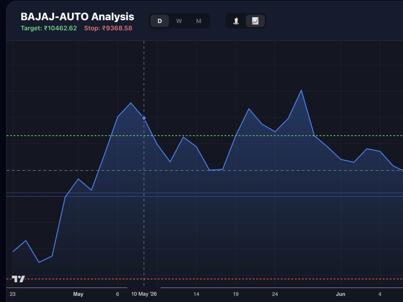Click the 10 May '26 date label

pos(144,294)
